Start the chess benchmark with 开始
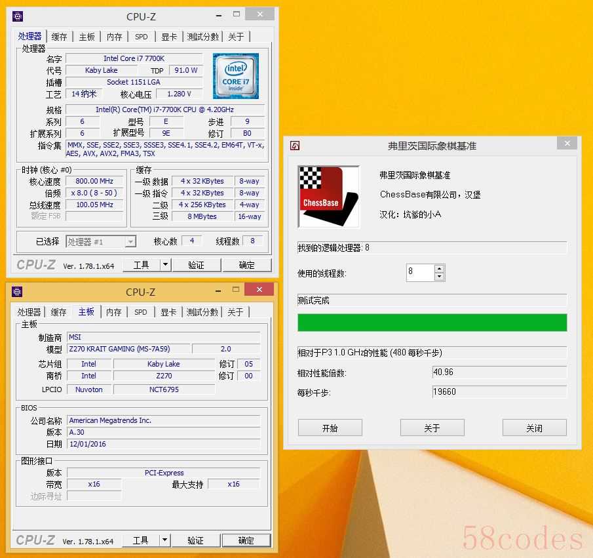This screenshot has height=558, width=593. pyautogui.click(x=330, y=428)
